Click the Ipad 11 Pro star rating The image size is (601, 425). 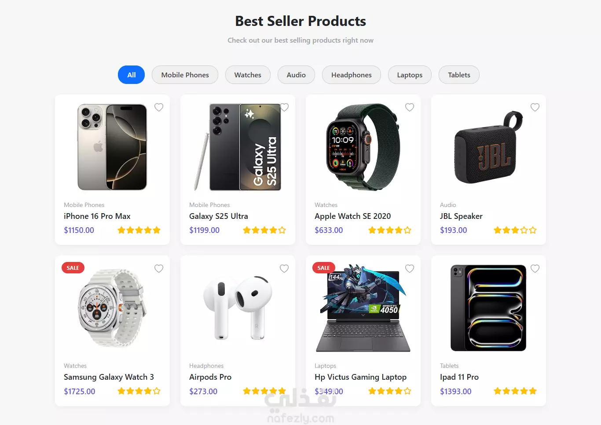click(515, 391)
